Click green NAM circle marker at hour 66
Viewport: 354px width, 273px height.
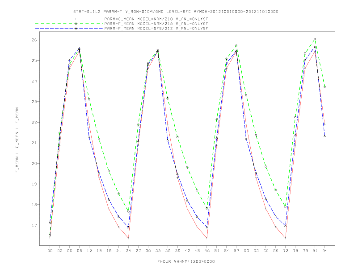(266, 167)
